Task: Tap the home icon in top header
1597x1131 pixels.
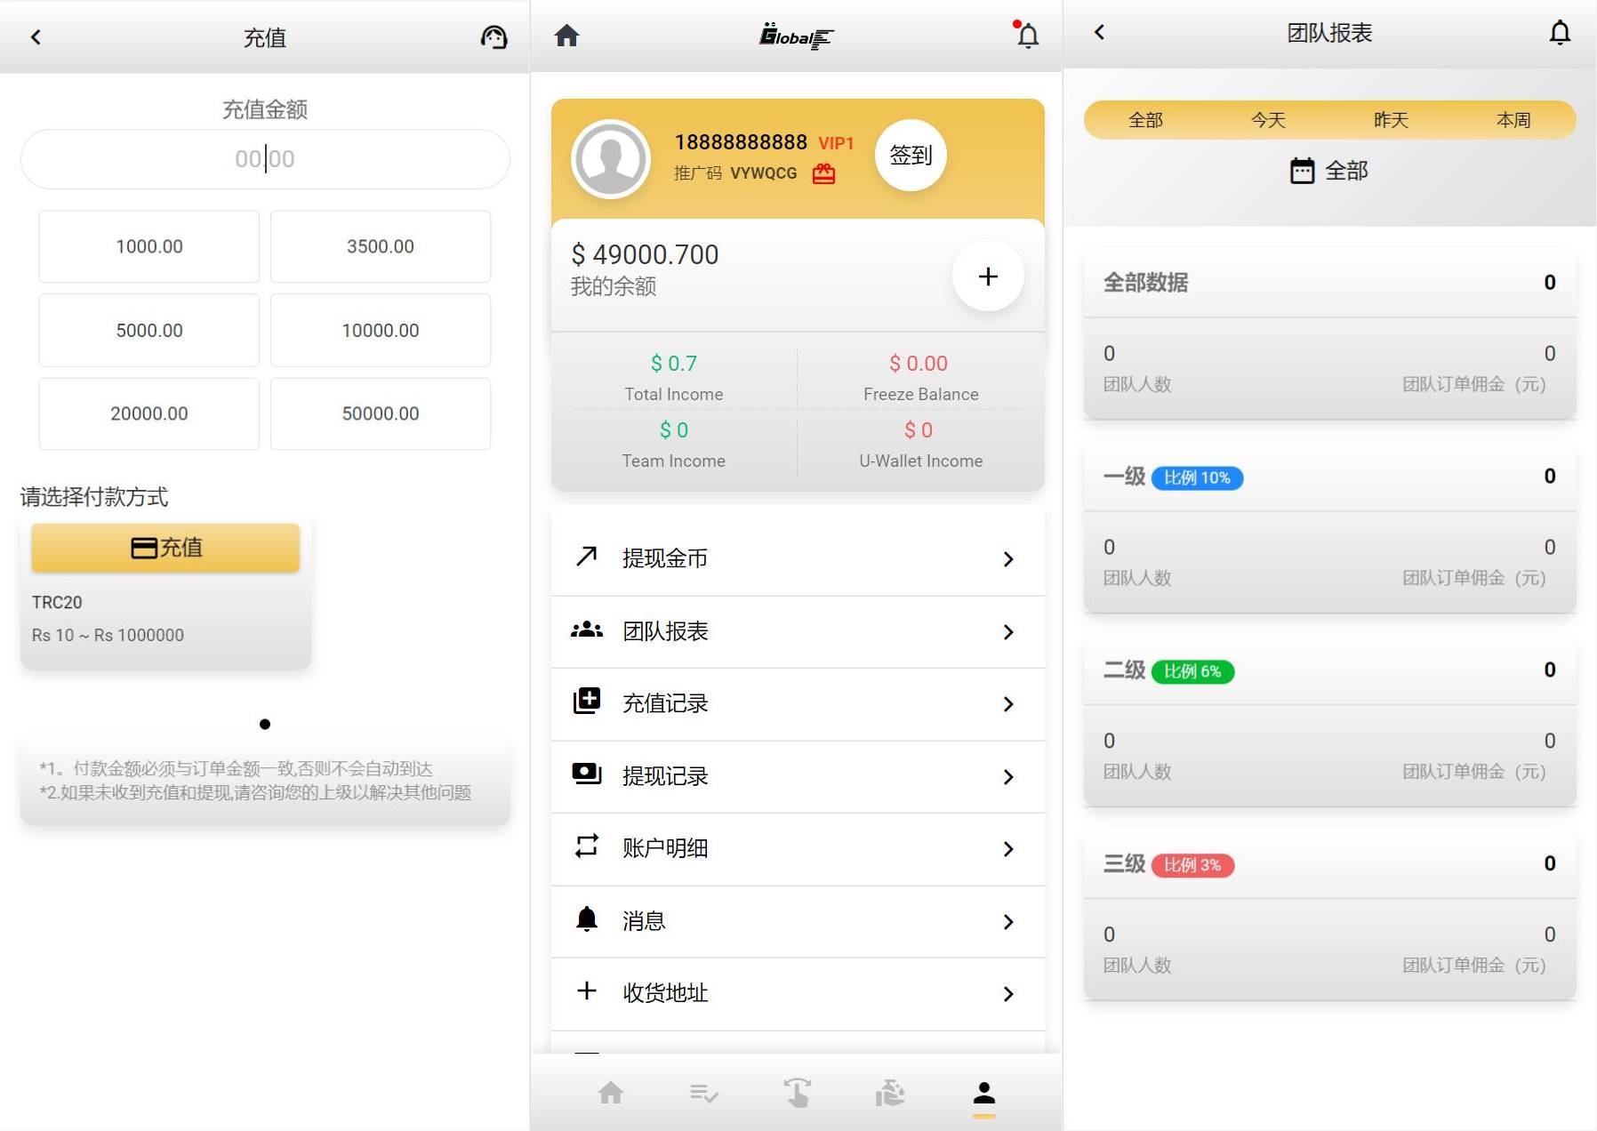Action: (566, 36)
